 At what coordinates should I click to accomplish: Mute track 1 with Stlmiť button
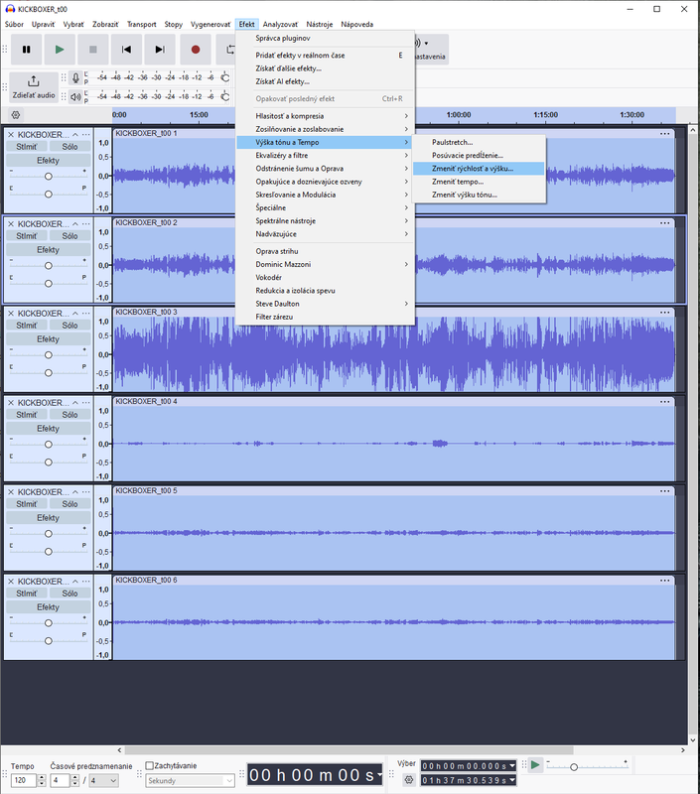click(x=27, y=147)
